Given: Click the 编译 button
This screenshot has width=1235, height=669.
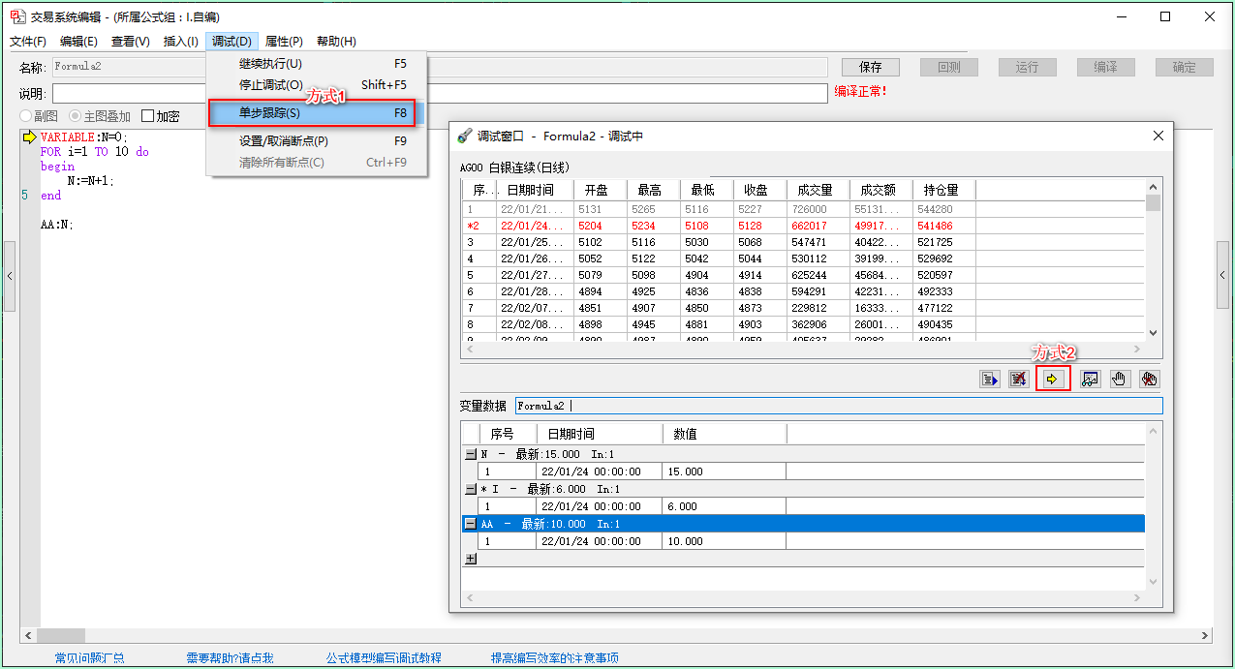Looking at the screenshot, I should coord(1106,67).
